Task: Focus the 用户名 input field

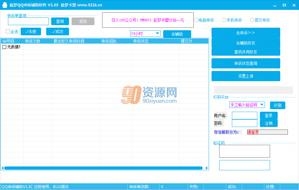Action: coord(245,116)
